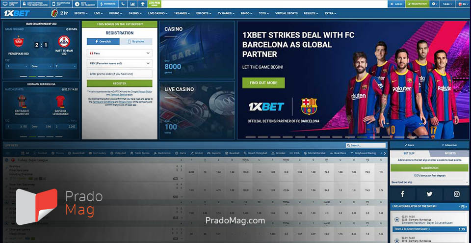This screenshot has height=243, width=471.
Task: Click the first banner carousel indicator
Action: [250, 136]
